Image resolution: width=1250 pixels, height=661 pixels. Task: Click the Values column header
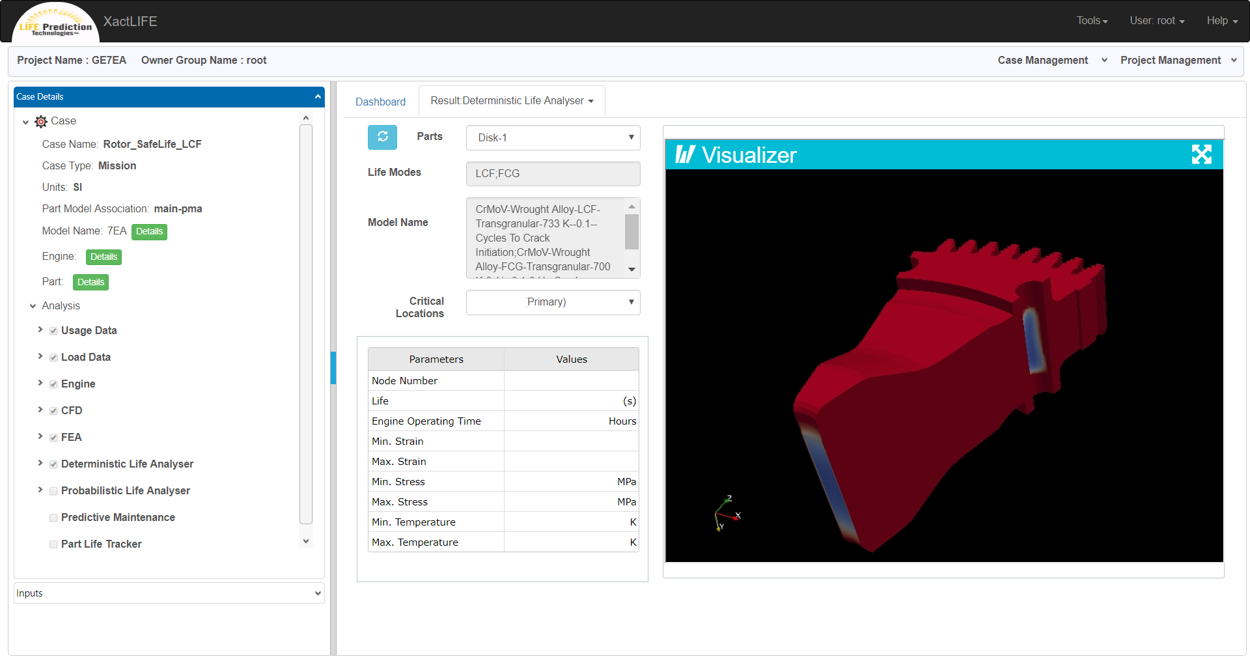click(572, 359)
